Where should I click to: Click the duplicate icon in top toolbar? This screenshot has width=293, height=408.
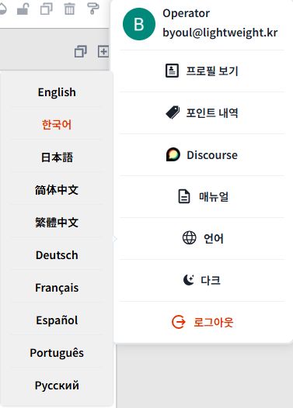pos(47,9)
